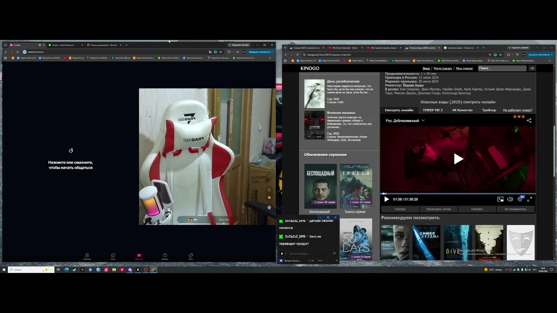557x313 pixels.
Task: Switch to ПЛЕЕР HD 2 tab
Action: (433, 110)
